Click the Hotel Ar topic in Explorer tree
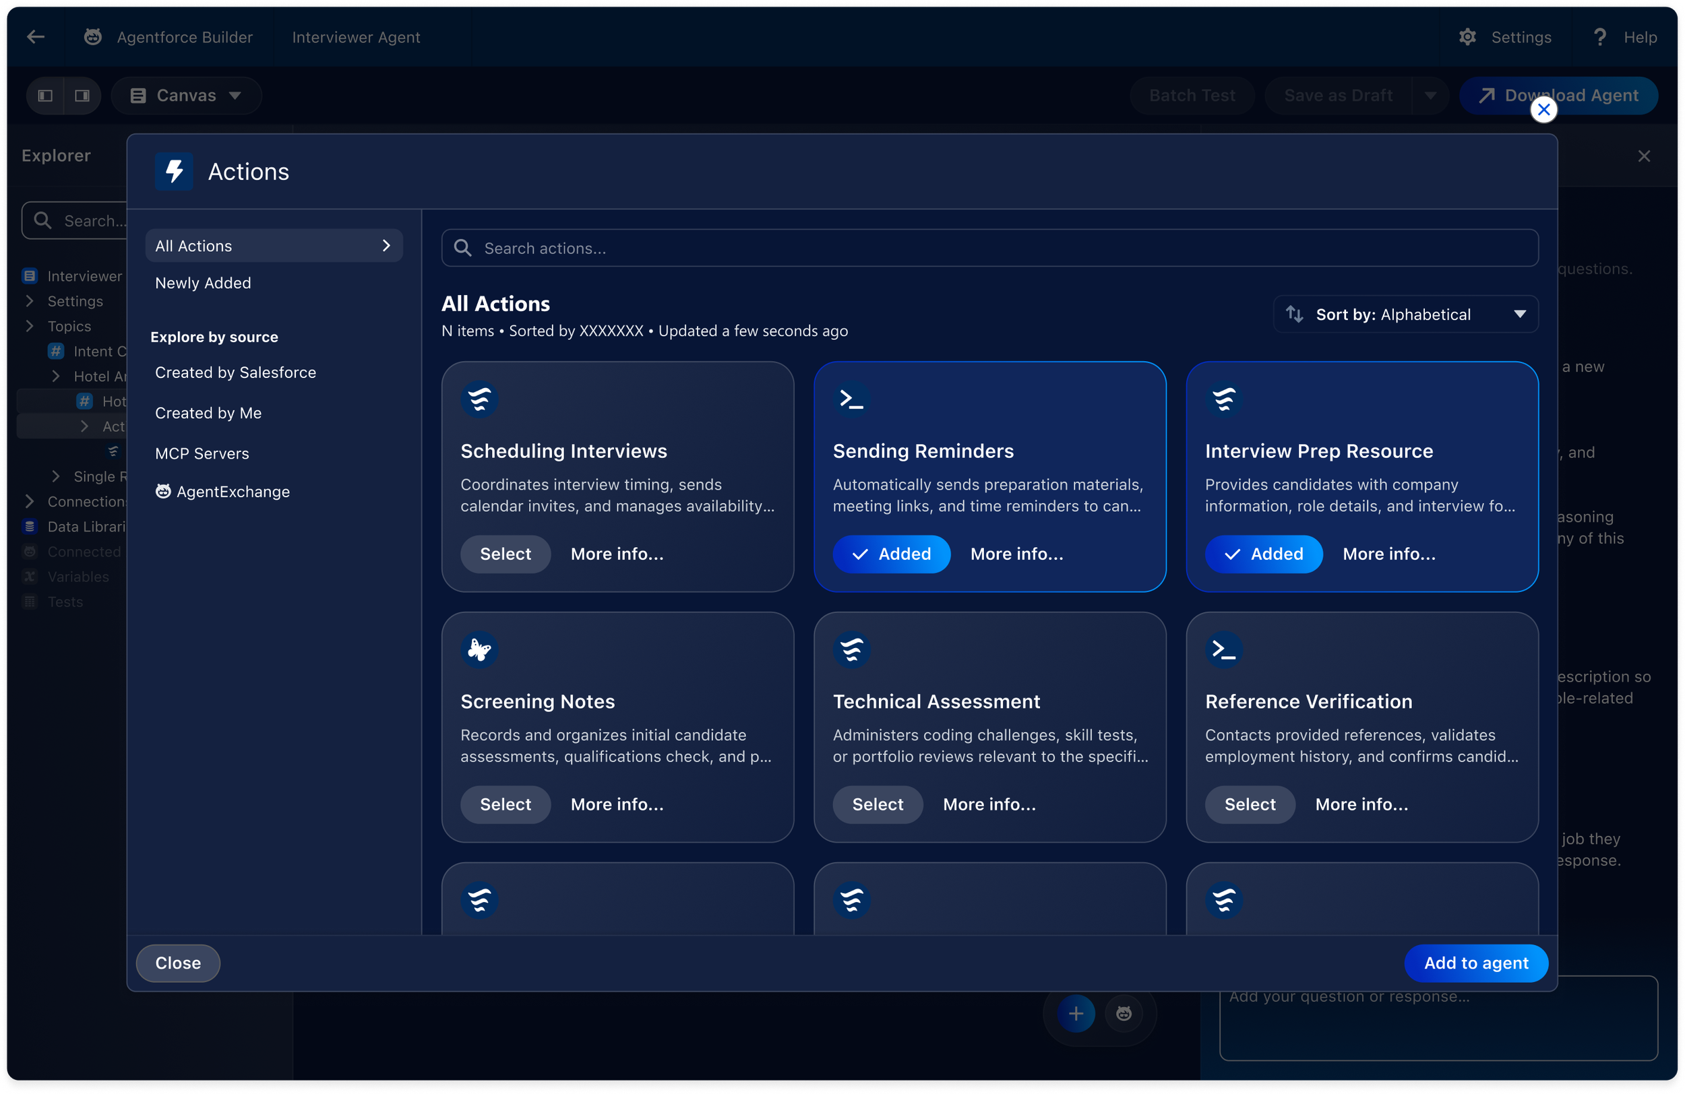1685x1094 pixels. 100,376
